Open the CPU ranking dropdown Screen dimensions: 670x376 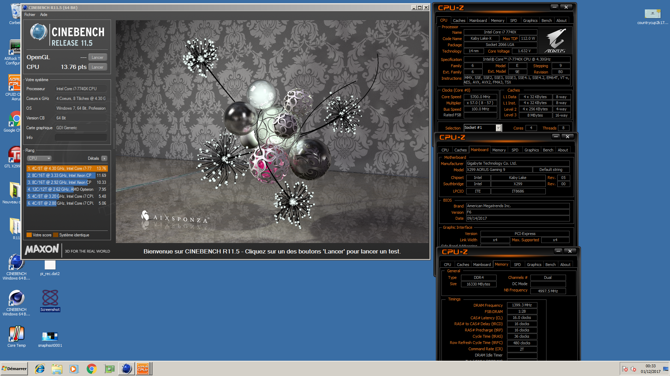(39, 158)
